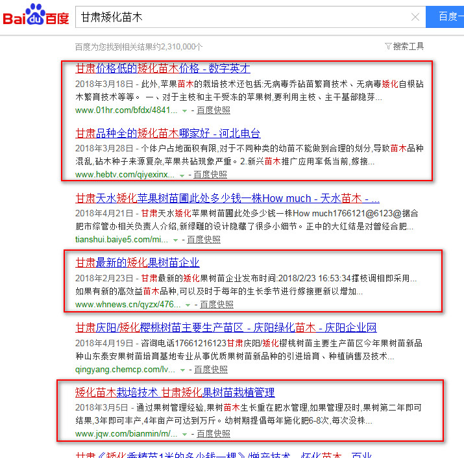Open result 甘肃价格低的矮化苗木价格 - 数字英才
Image resolution: width=464 pixels, height=458 pixels.
[162, 68]
